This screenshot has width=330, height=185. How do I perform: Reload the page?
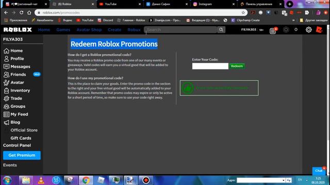(22, 12)
